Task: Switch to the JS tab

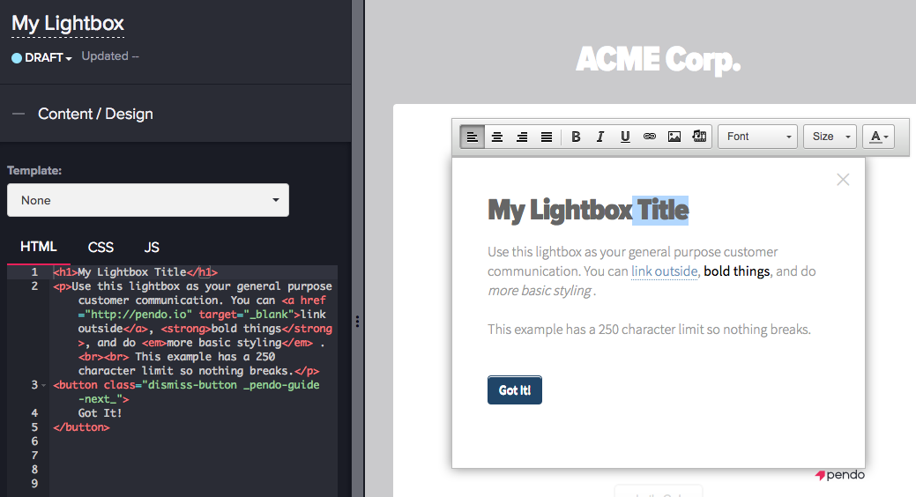Action: [x=152, y=247]
